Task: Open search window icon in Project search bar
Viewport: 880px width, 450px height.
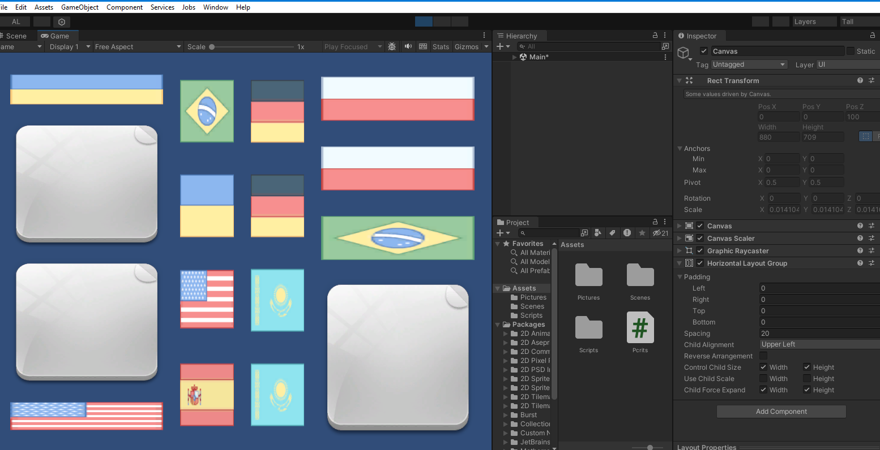Action: (x=584, y=233)
